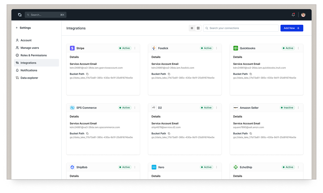
Task: Open the user profile avatar
Action: pyautogui.click(x=303, y=15)
